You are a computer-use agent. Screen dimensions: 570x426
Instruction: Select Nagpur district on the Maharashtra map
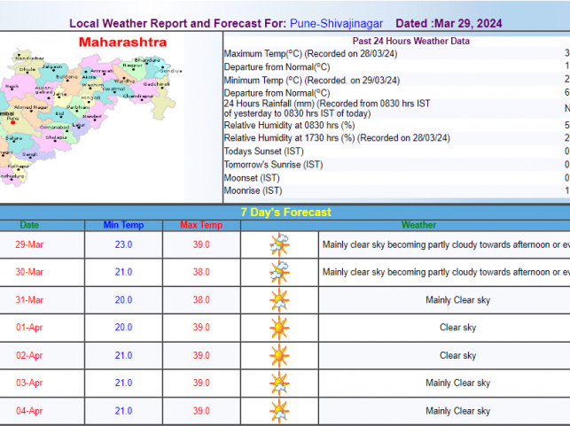pyautogui.click(x=132, y=66)
